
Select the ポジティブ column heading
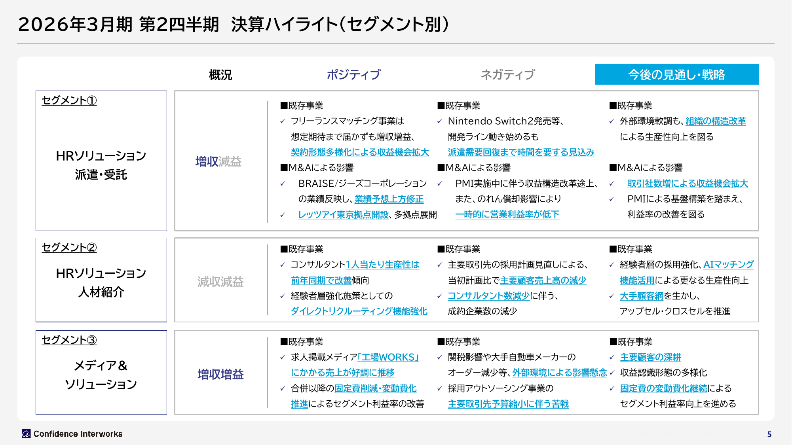point(353,74)
